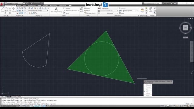Viewport: 194px width, 109px height.
Task: Open the Widok ribbon tab
Action: click(x=39, y=5)
